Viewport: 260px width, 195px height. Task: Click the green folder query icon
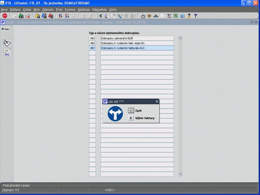point(21,16)
